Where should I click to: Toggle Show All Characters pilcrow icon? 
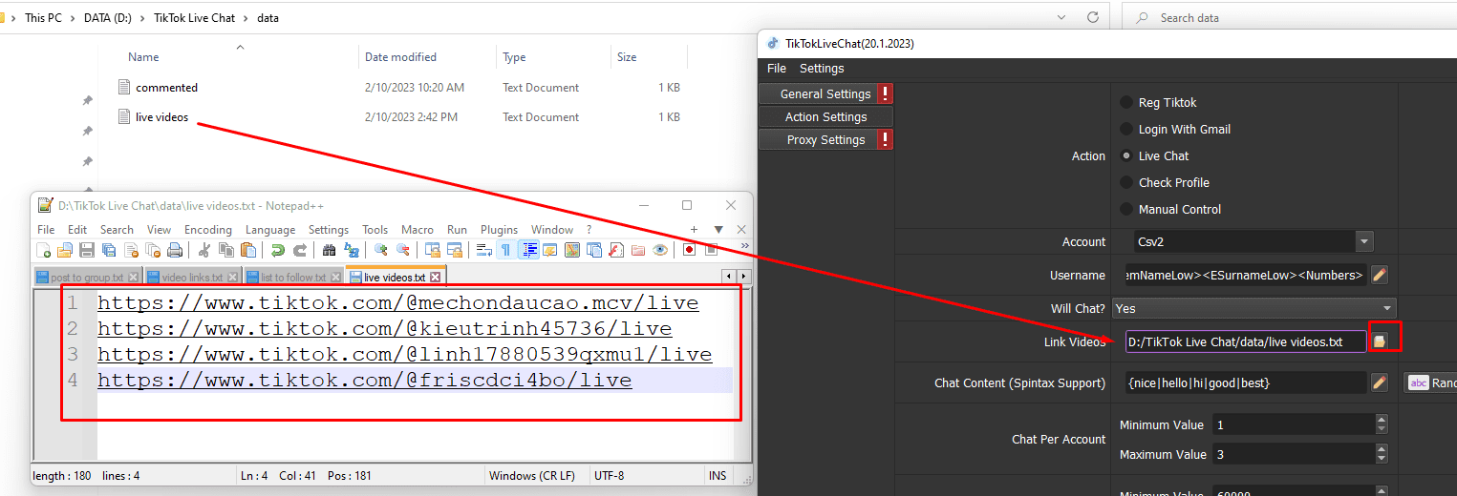point(506,250)
